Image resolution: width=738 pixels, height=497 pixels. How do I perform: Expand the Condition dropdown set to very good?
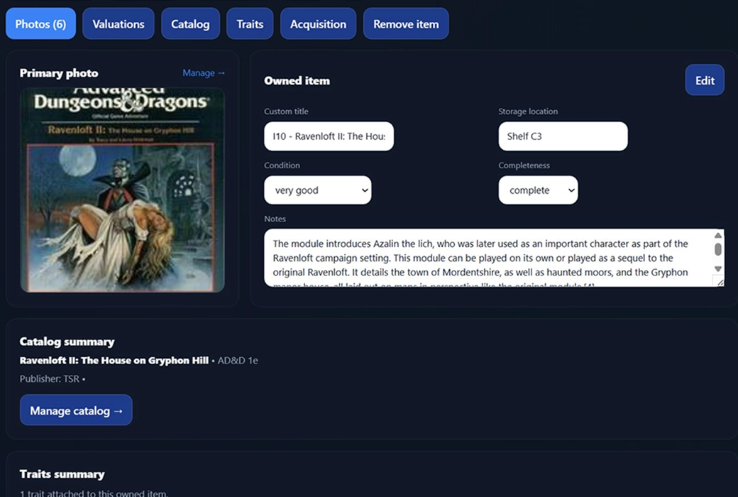pos(317,190)
